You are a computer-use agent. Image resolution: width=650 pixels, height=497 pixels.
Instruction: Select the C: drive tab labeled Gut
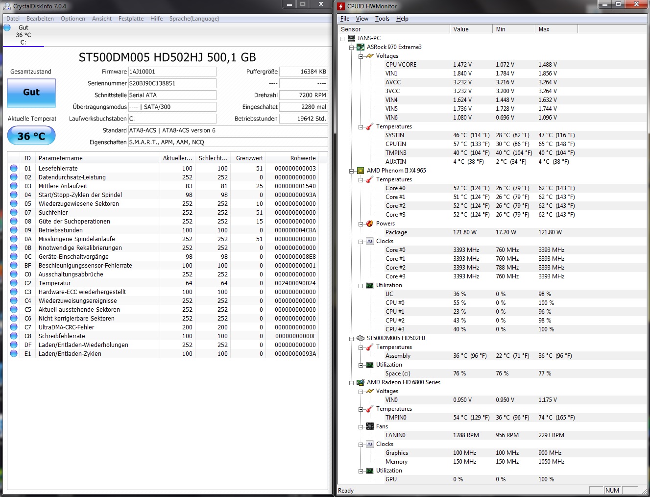[x=23, y=35]
